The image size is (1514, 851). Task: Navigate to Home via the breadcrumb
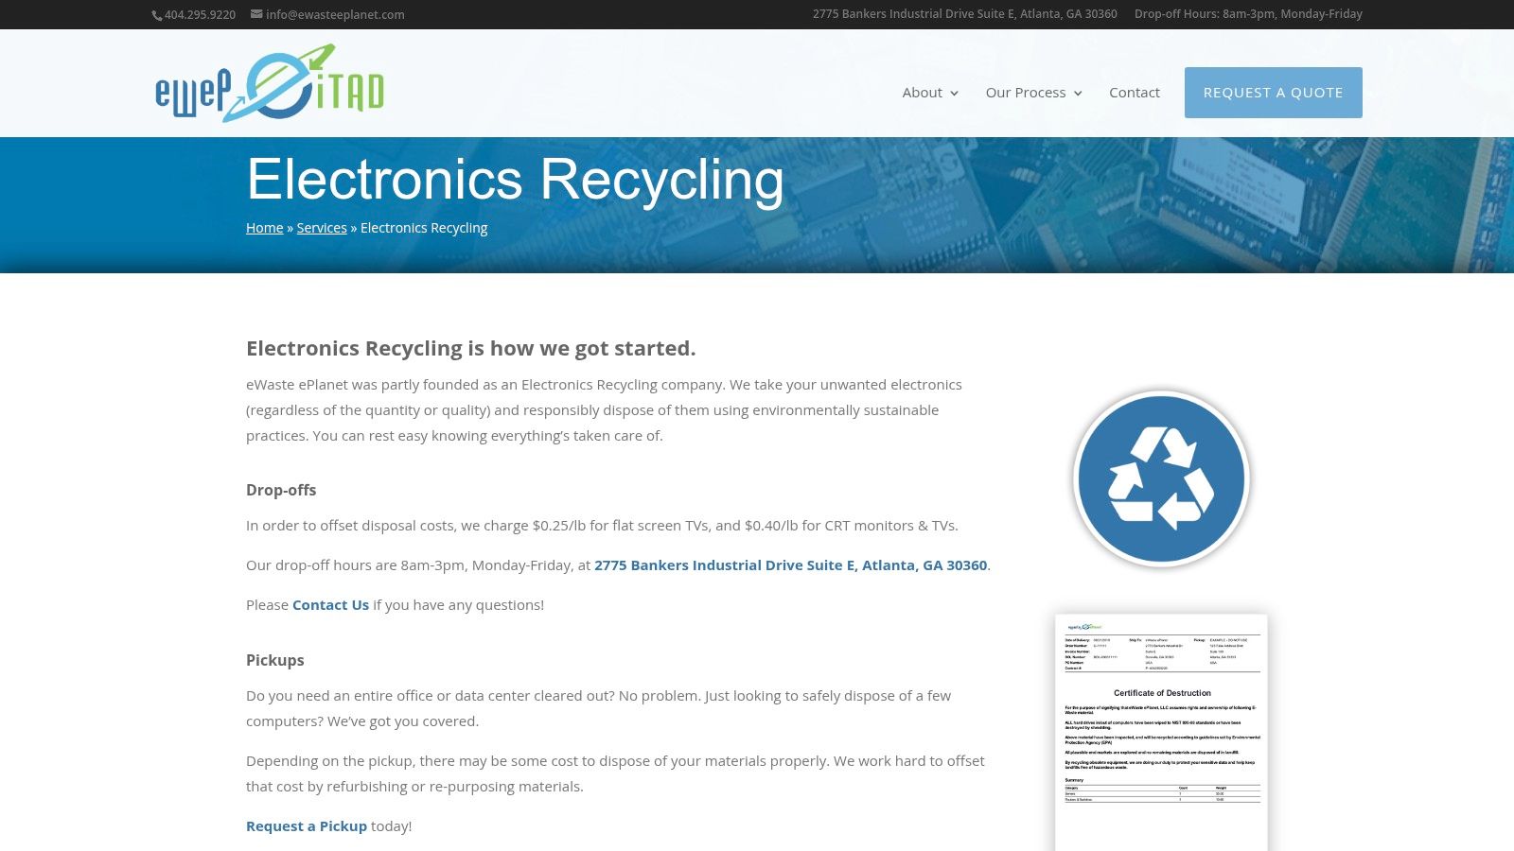pos(264,227)
